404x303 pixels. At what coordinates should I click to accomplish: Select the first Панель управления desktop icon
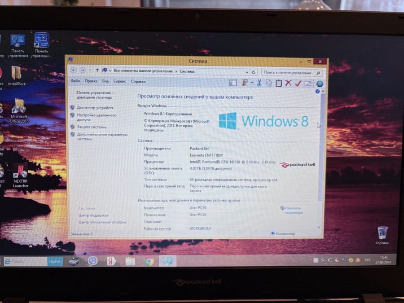tap(18, 46)
